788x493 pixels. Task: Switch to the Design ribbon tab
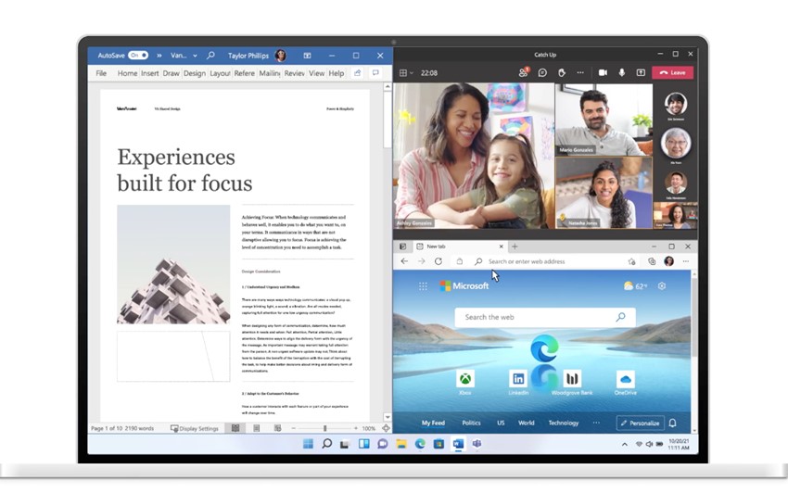(x=195, y=73)
